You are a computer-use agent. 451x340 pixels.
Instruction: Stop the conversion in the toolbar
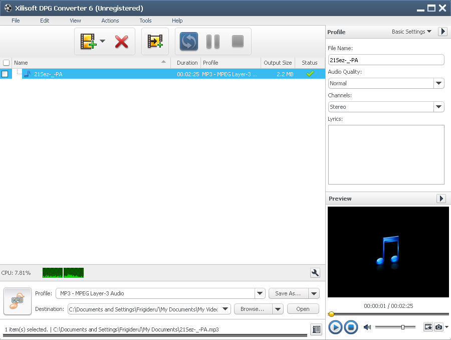(x=238, y=41)
